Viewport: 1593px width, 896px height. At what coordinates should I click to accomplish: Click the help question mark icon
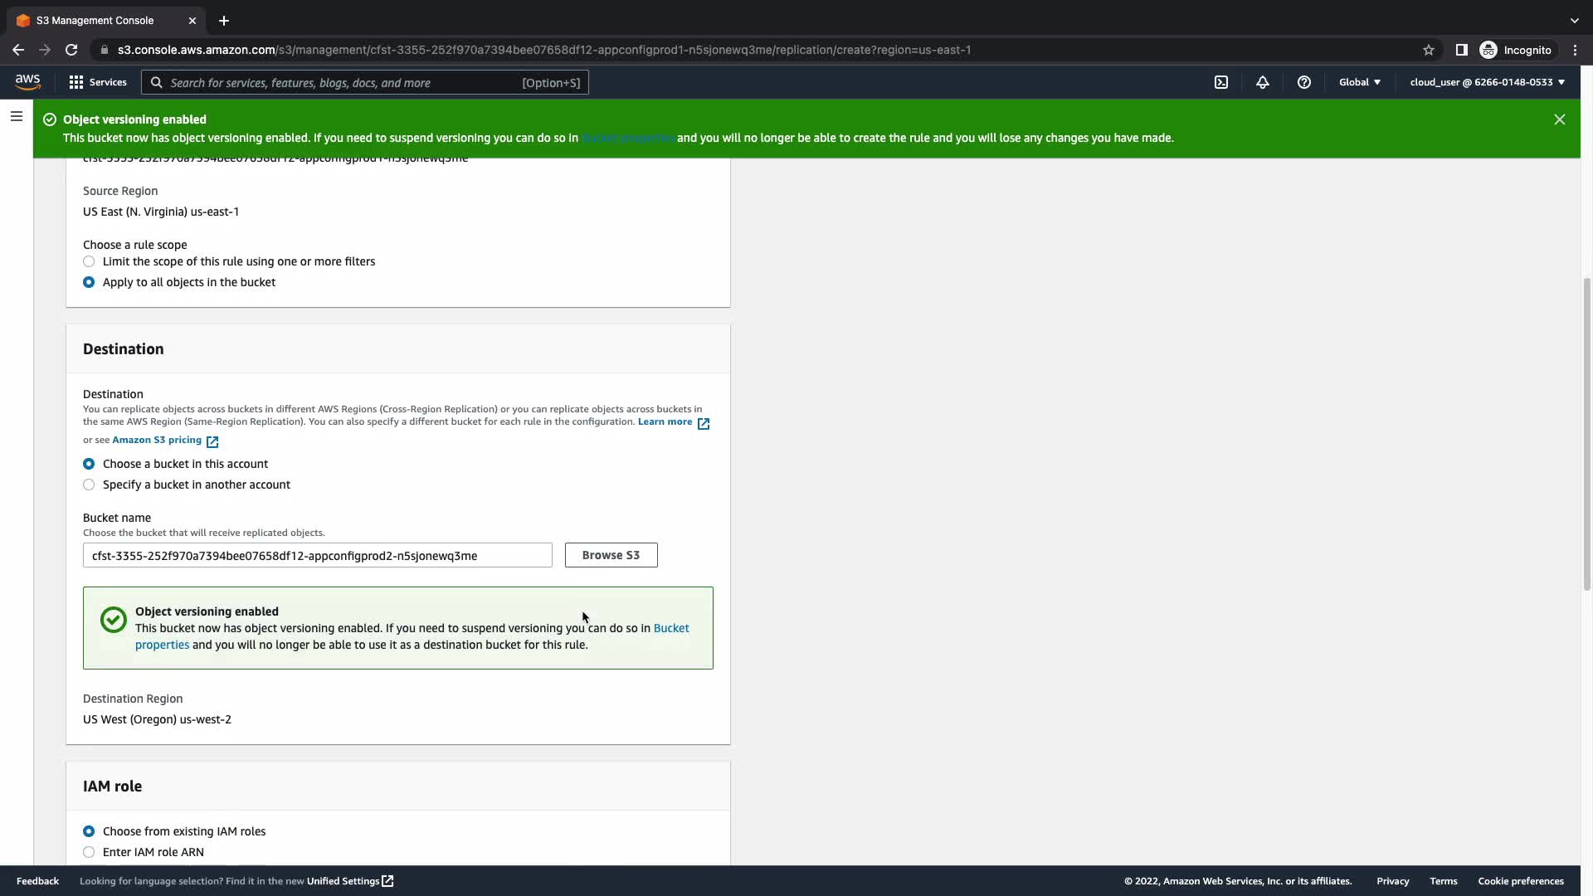1304,82
